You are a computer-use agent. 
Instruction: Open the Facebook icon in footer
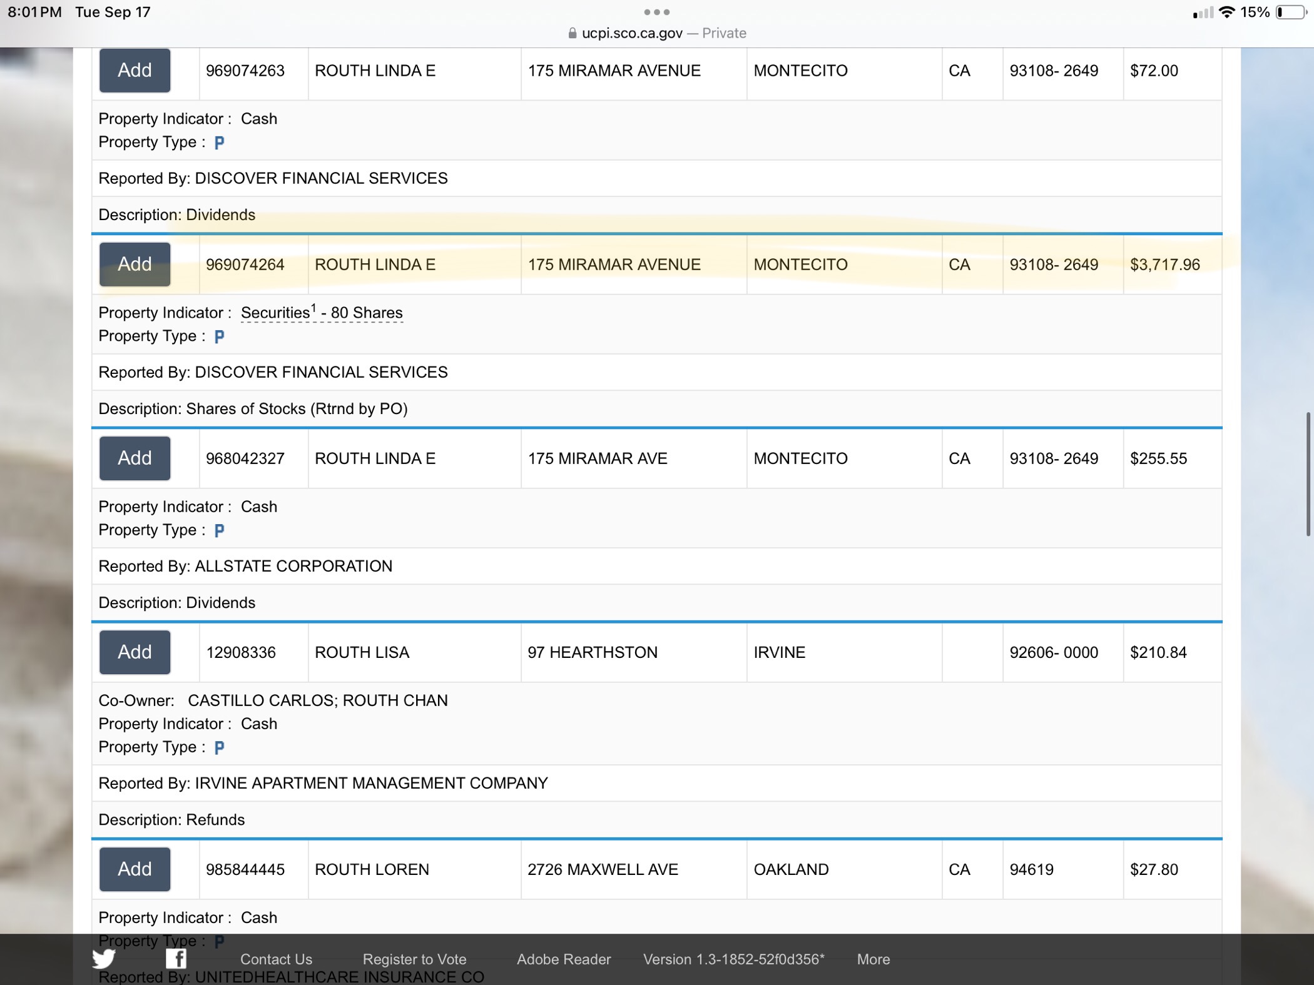point(176,958)
